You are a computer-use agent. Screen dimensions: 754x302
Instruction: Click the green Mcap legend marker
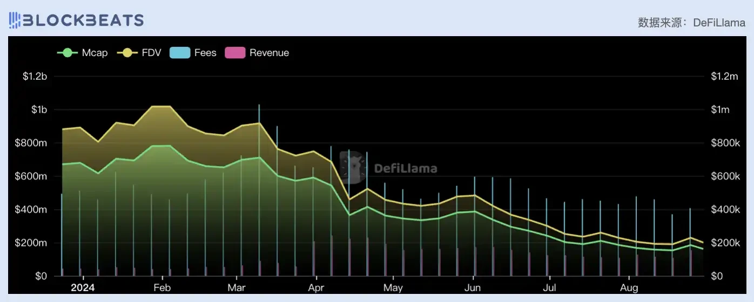coord(68,53)
